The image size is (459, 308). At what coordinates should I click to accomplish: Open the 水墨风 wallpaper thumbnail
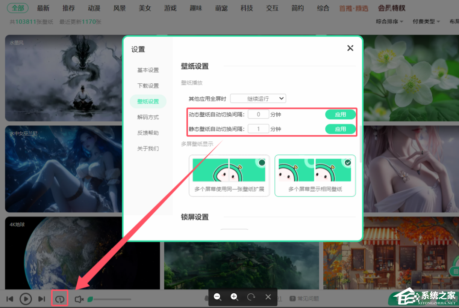64,78
